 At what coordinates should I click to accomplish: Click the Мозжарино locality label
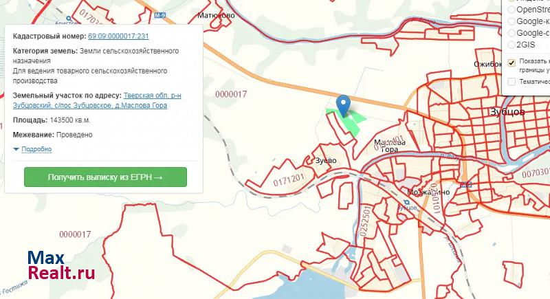[x=428, y=192]
